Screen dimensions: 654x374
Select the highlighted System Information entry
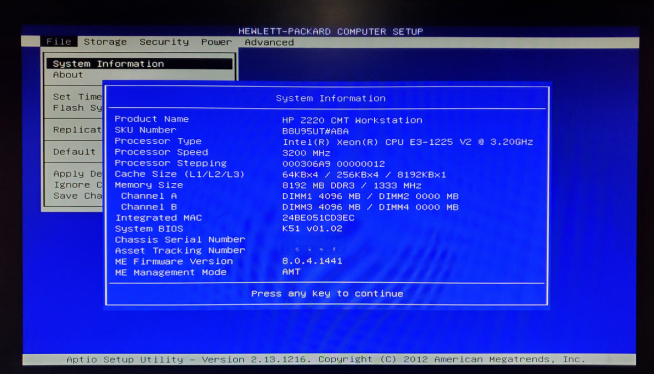click(x=108, y=64)
